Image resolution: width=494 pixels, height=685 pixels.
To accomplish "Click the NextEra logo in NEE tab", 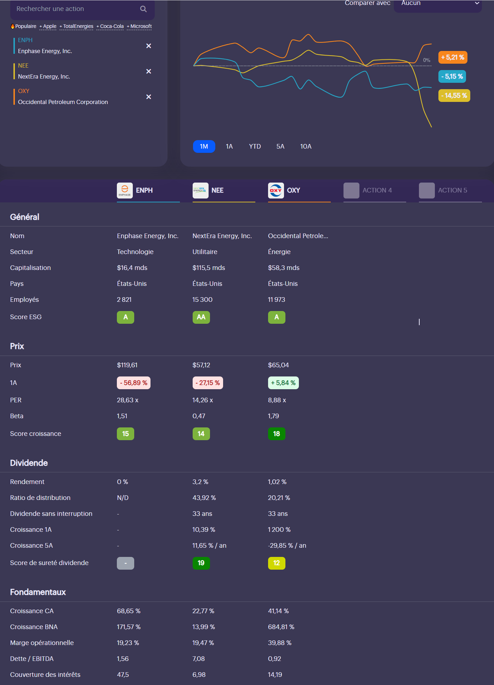I will [200, 190].
